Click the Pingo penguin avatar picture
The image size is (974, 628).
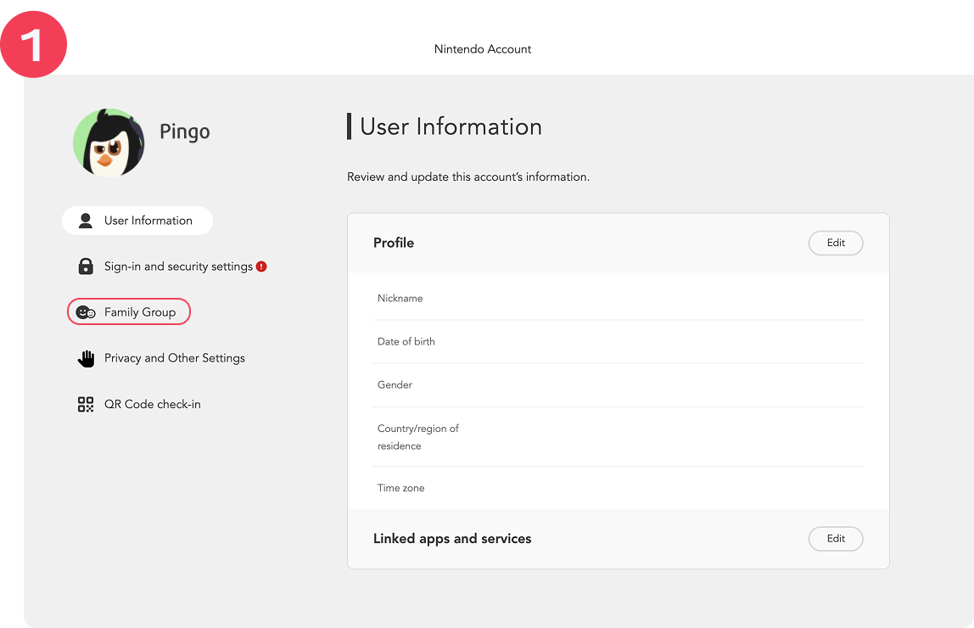109,143
